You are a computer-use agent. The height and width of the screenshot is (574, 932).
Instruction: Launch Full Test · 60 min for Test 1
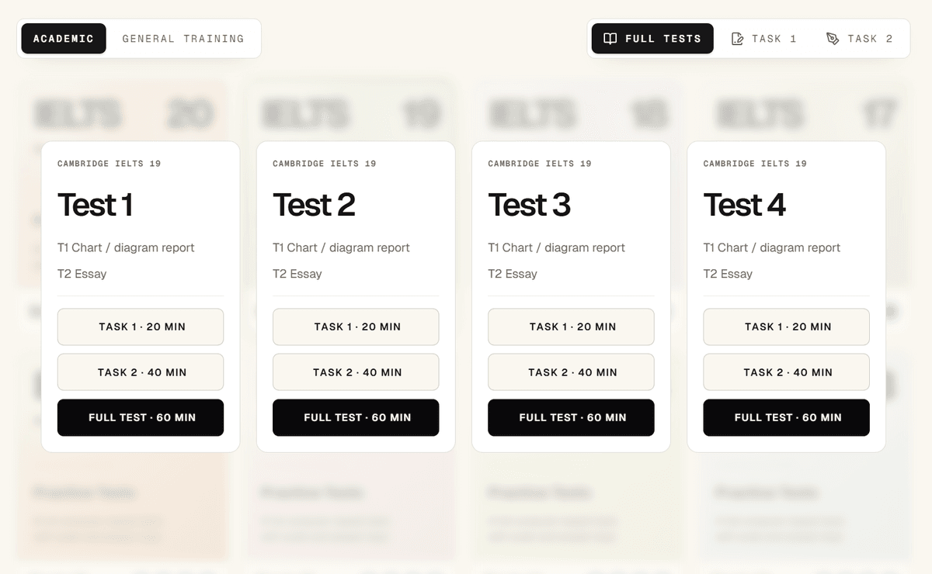coord(141,417)
